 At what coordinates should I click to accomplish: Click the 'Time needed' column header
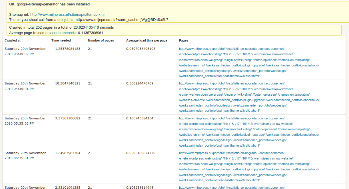(61, 41)
